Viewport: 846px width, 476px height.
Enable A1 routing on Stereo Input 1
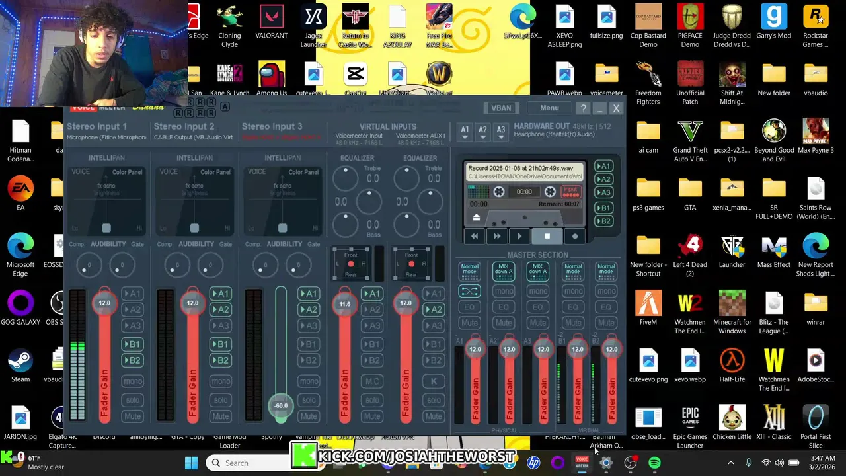tap(132, 294)
